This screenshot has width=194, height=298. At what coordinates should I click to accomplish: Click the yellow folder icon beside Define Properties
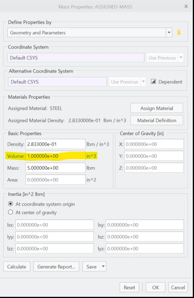pos(179,32)
